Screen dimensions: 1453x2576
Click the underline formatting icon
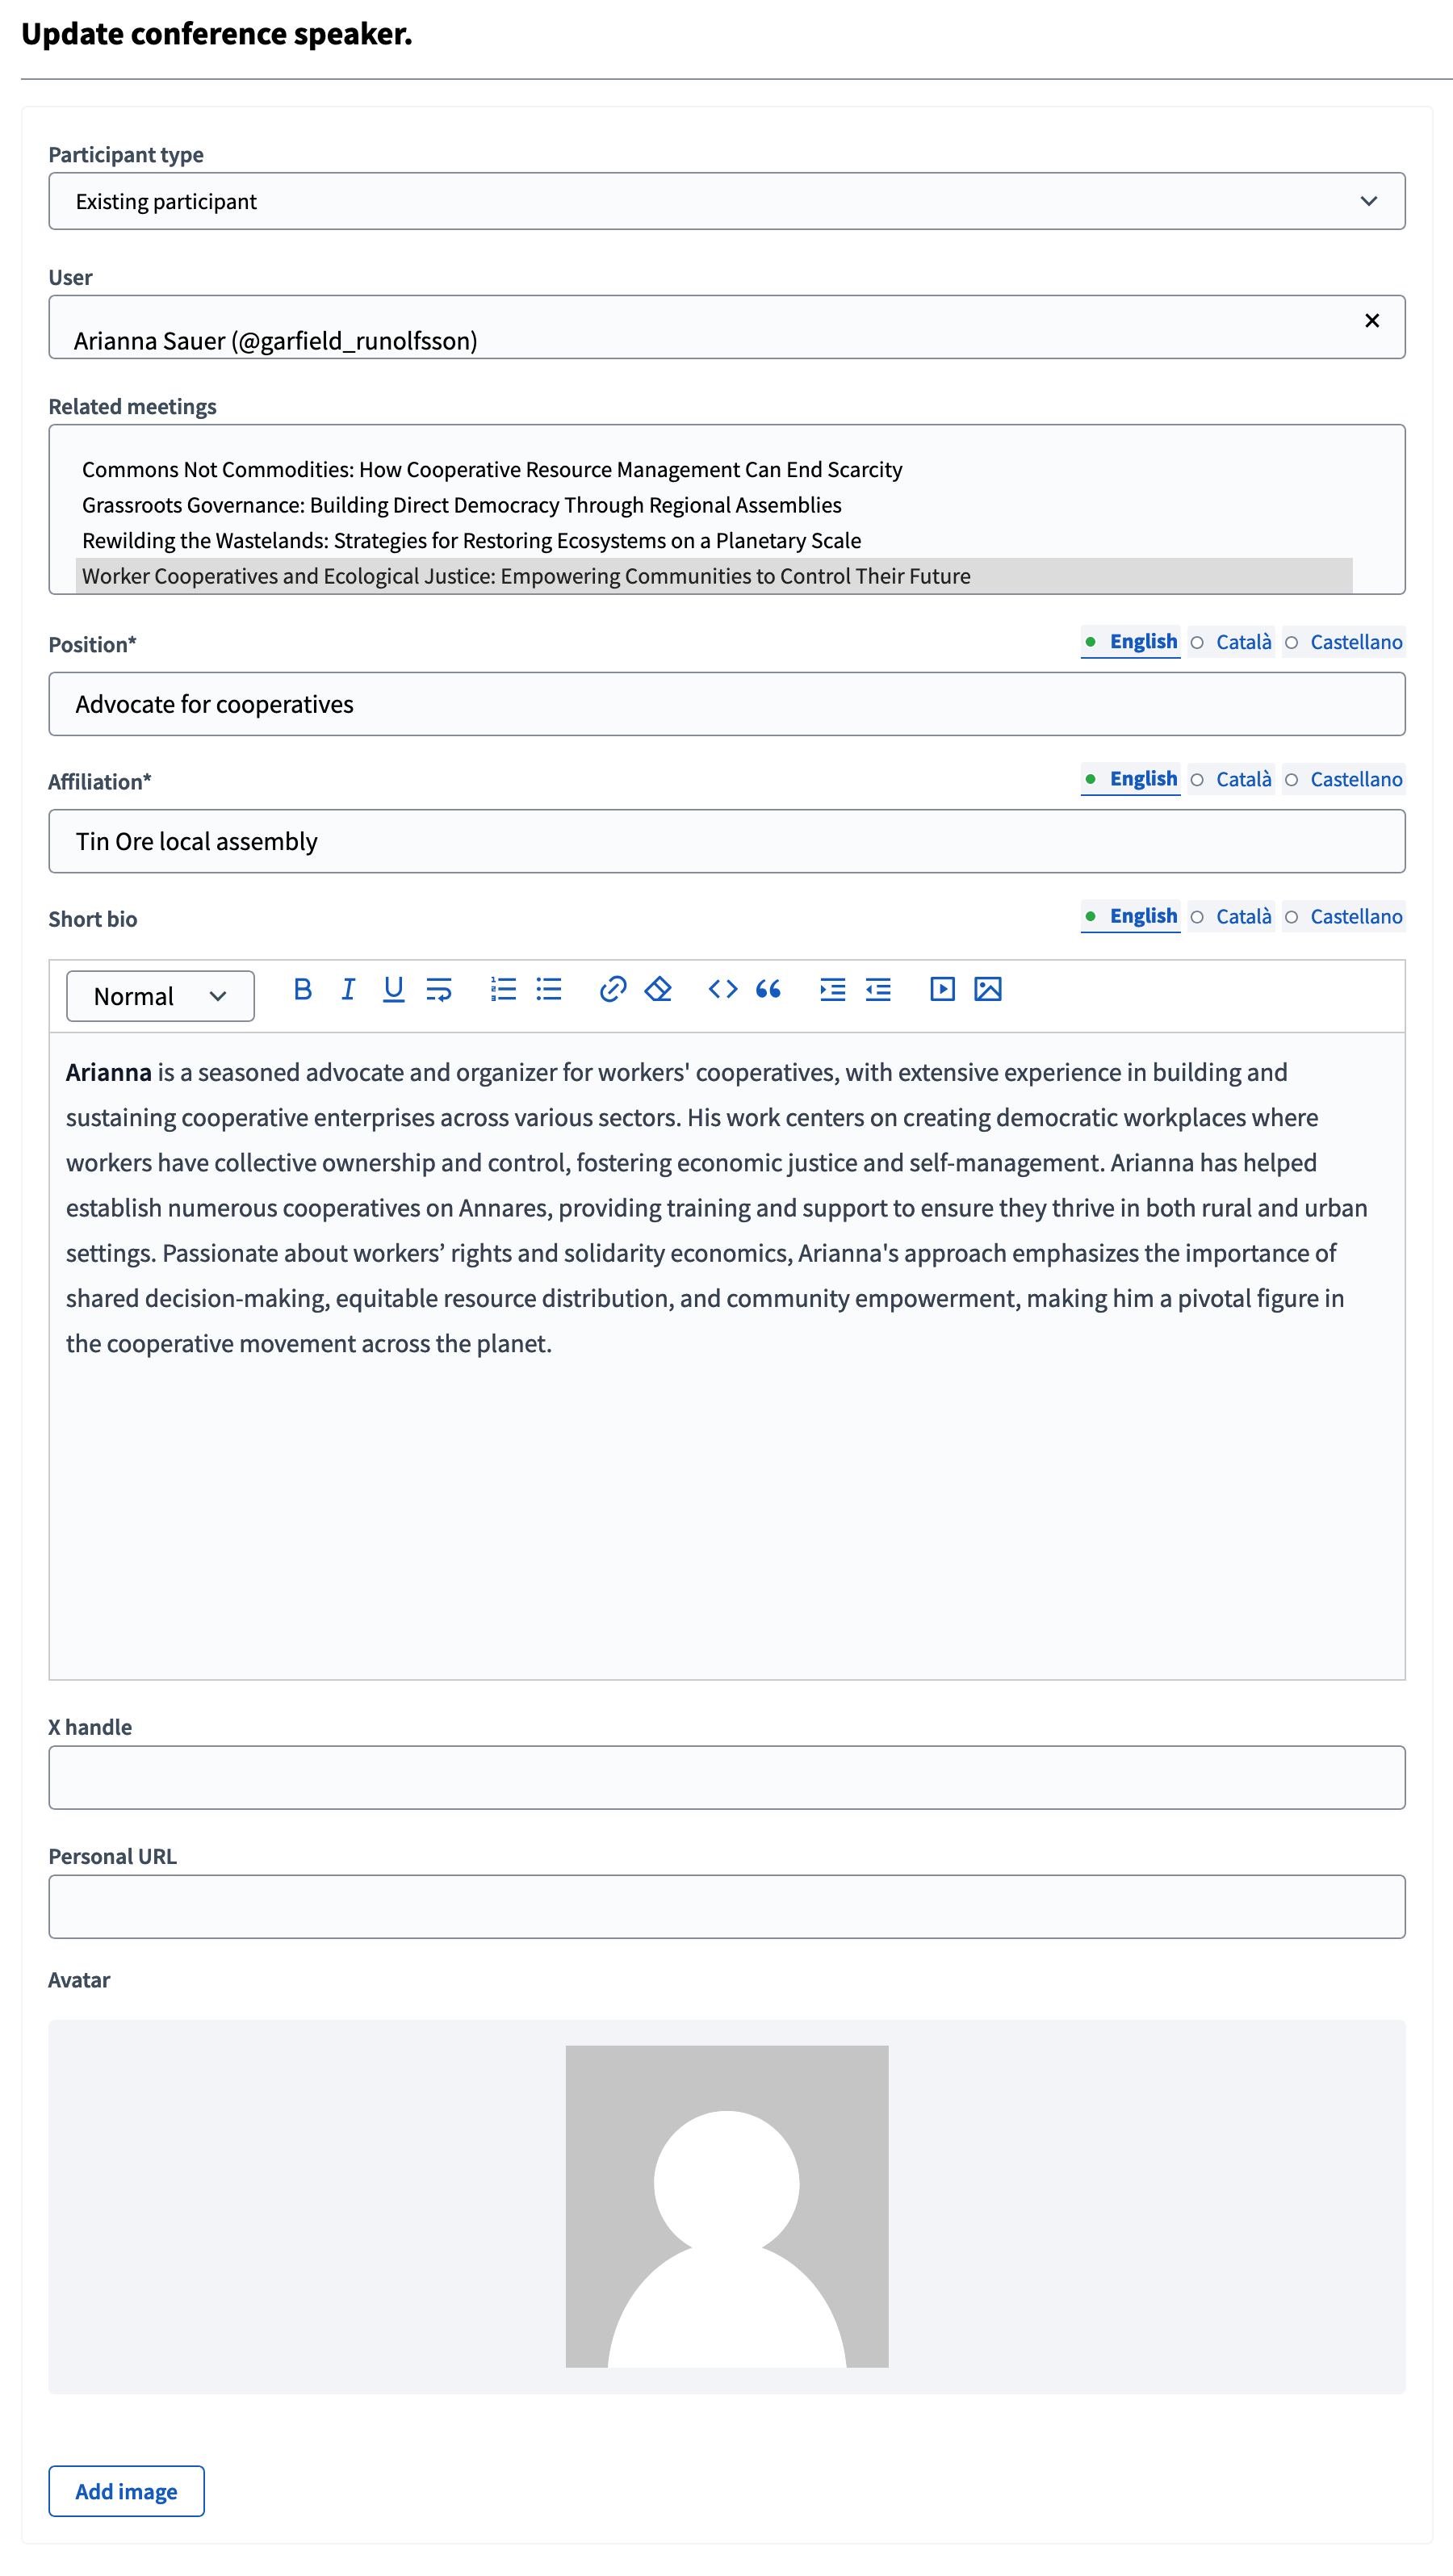pyautogui.click(x=393, y=989)
